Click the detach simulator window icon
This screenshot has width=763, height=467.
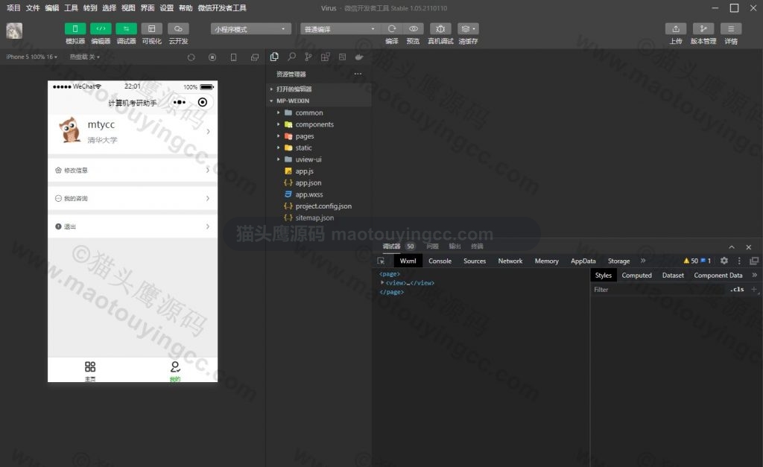255,57
